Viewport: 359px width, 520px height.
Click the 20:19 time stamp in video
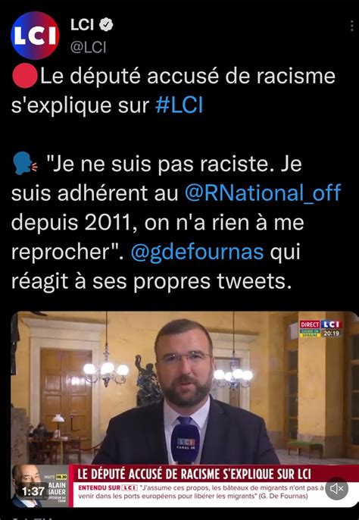(x=331, y=334)
